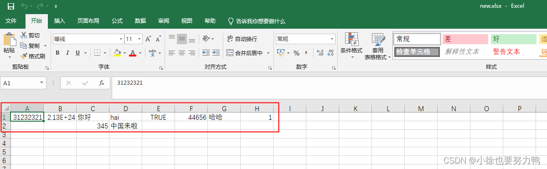
Task: Click Copy (复制) icon
Action: [x=24, y=46]
